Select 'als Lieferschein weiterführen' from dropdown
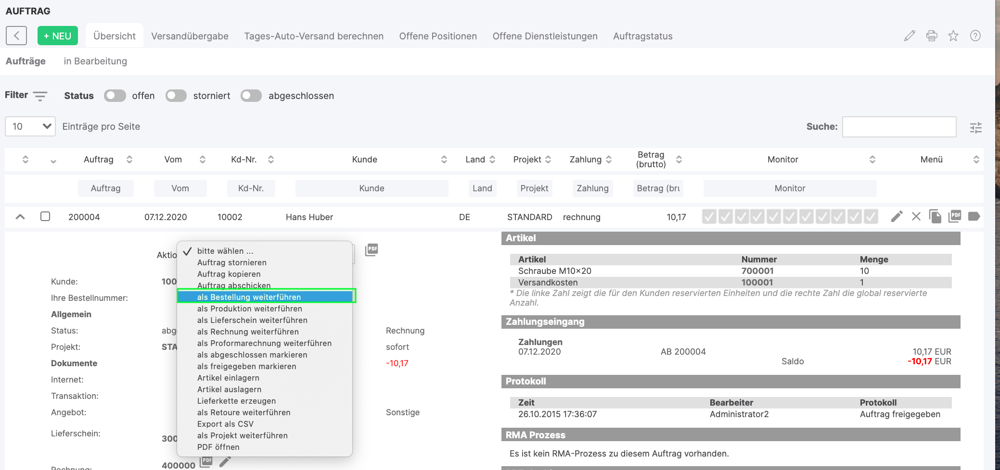This screenshot has height=470, width=1000. coord(252,320)
